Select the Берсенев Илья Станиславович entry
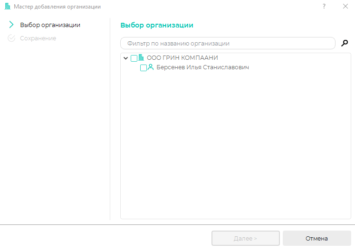Viewport: 355px width, 251px height. (202, 67)
